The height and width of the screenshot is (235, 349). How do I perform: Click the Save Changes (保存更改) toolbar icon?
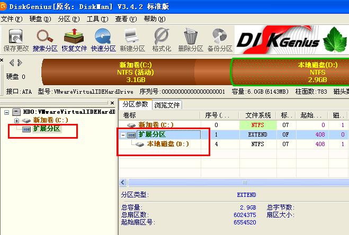coord(16,40)
